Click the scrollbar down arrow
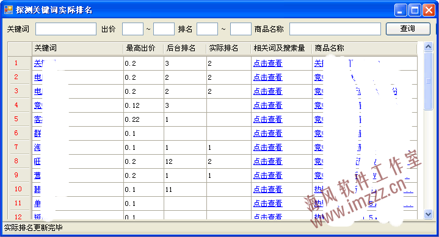The image size is (439, 237). pyautogui.click(x=428, y=214)
